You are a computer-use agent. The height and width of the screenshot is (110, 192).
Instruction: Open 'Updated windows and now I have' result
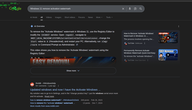(x=65, y=90)
